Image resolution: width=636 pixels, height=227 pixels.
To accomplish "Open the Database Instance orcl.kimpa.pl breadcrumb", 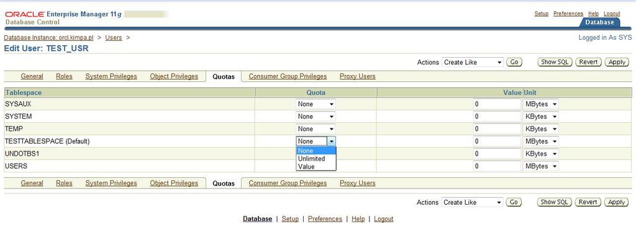I will click(x=48, y=38).
